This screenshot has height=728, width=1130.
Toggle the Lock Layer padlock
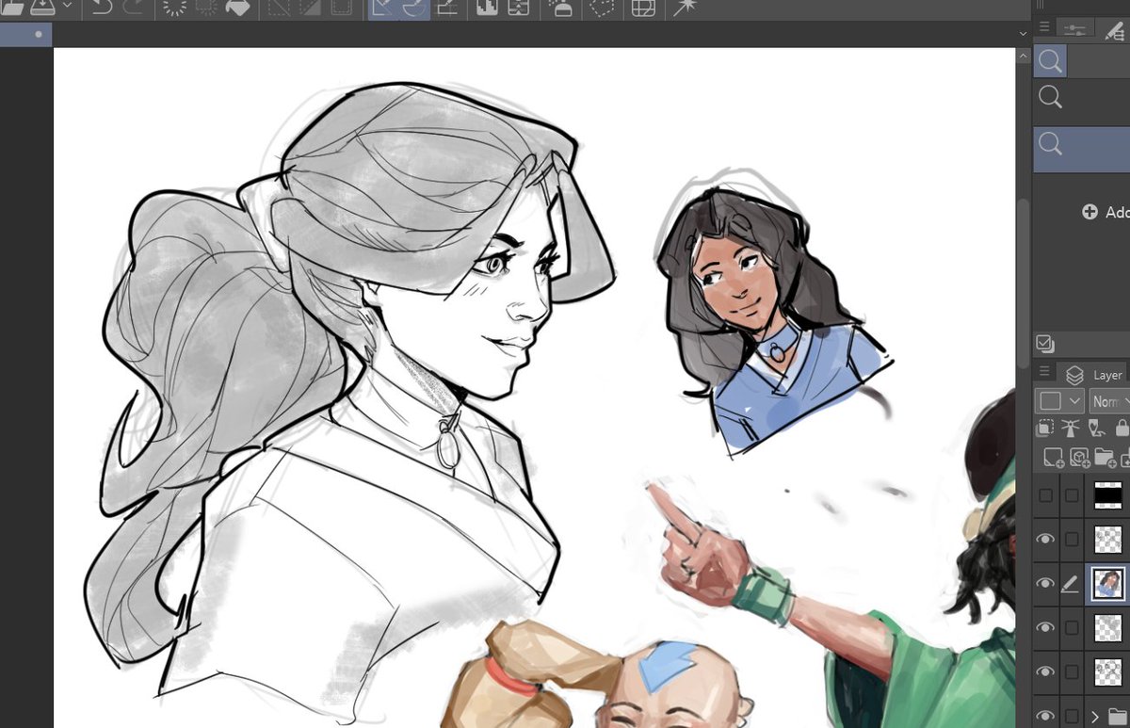pyautogui.click(x=1121, y=429)
